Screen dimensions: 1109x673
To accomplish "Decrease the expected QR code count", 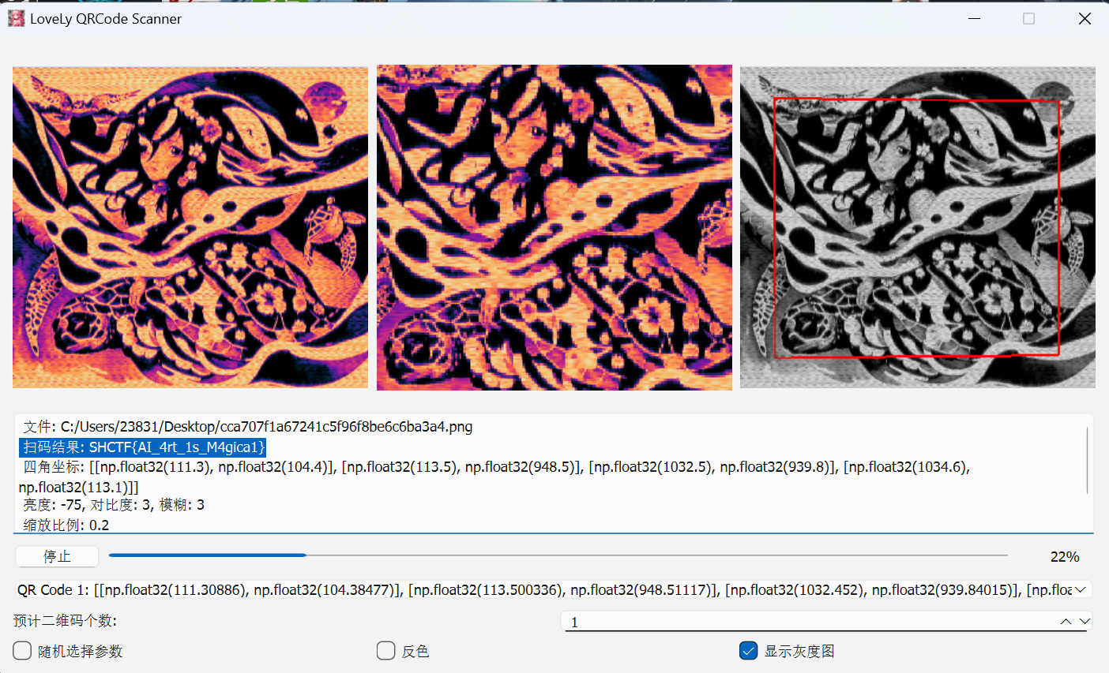I will tap(1085, 622).
